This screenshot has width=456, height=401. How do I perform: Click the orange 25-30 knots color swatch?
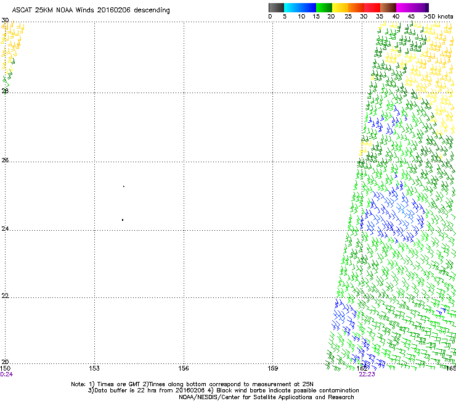[356, 7]
